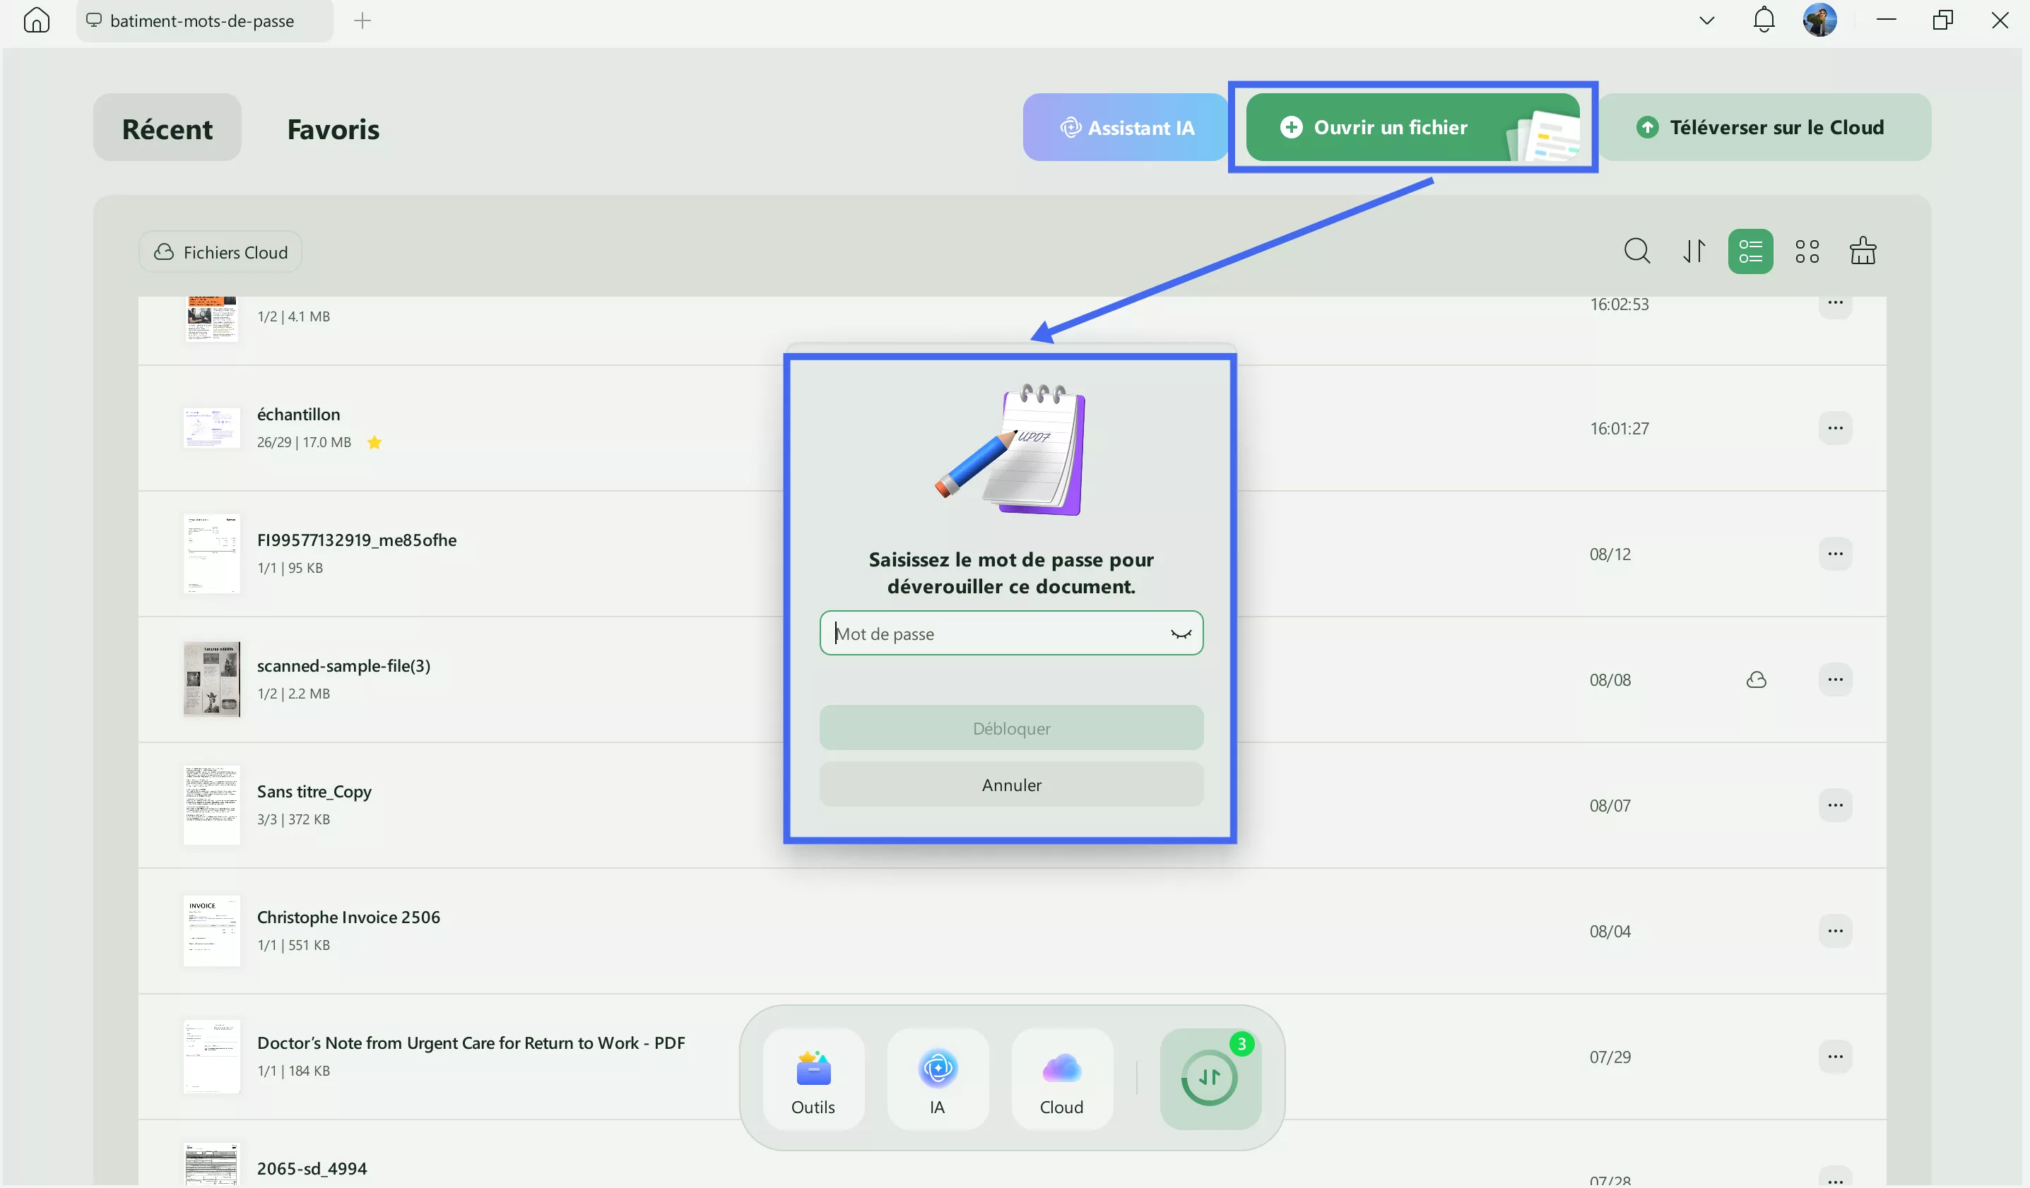Viewport: 2030px width, 1188px height.
Task: Click the clear recent list broom icon
Action: (1863, 251)
